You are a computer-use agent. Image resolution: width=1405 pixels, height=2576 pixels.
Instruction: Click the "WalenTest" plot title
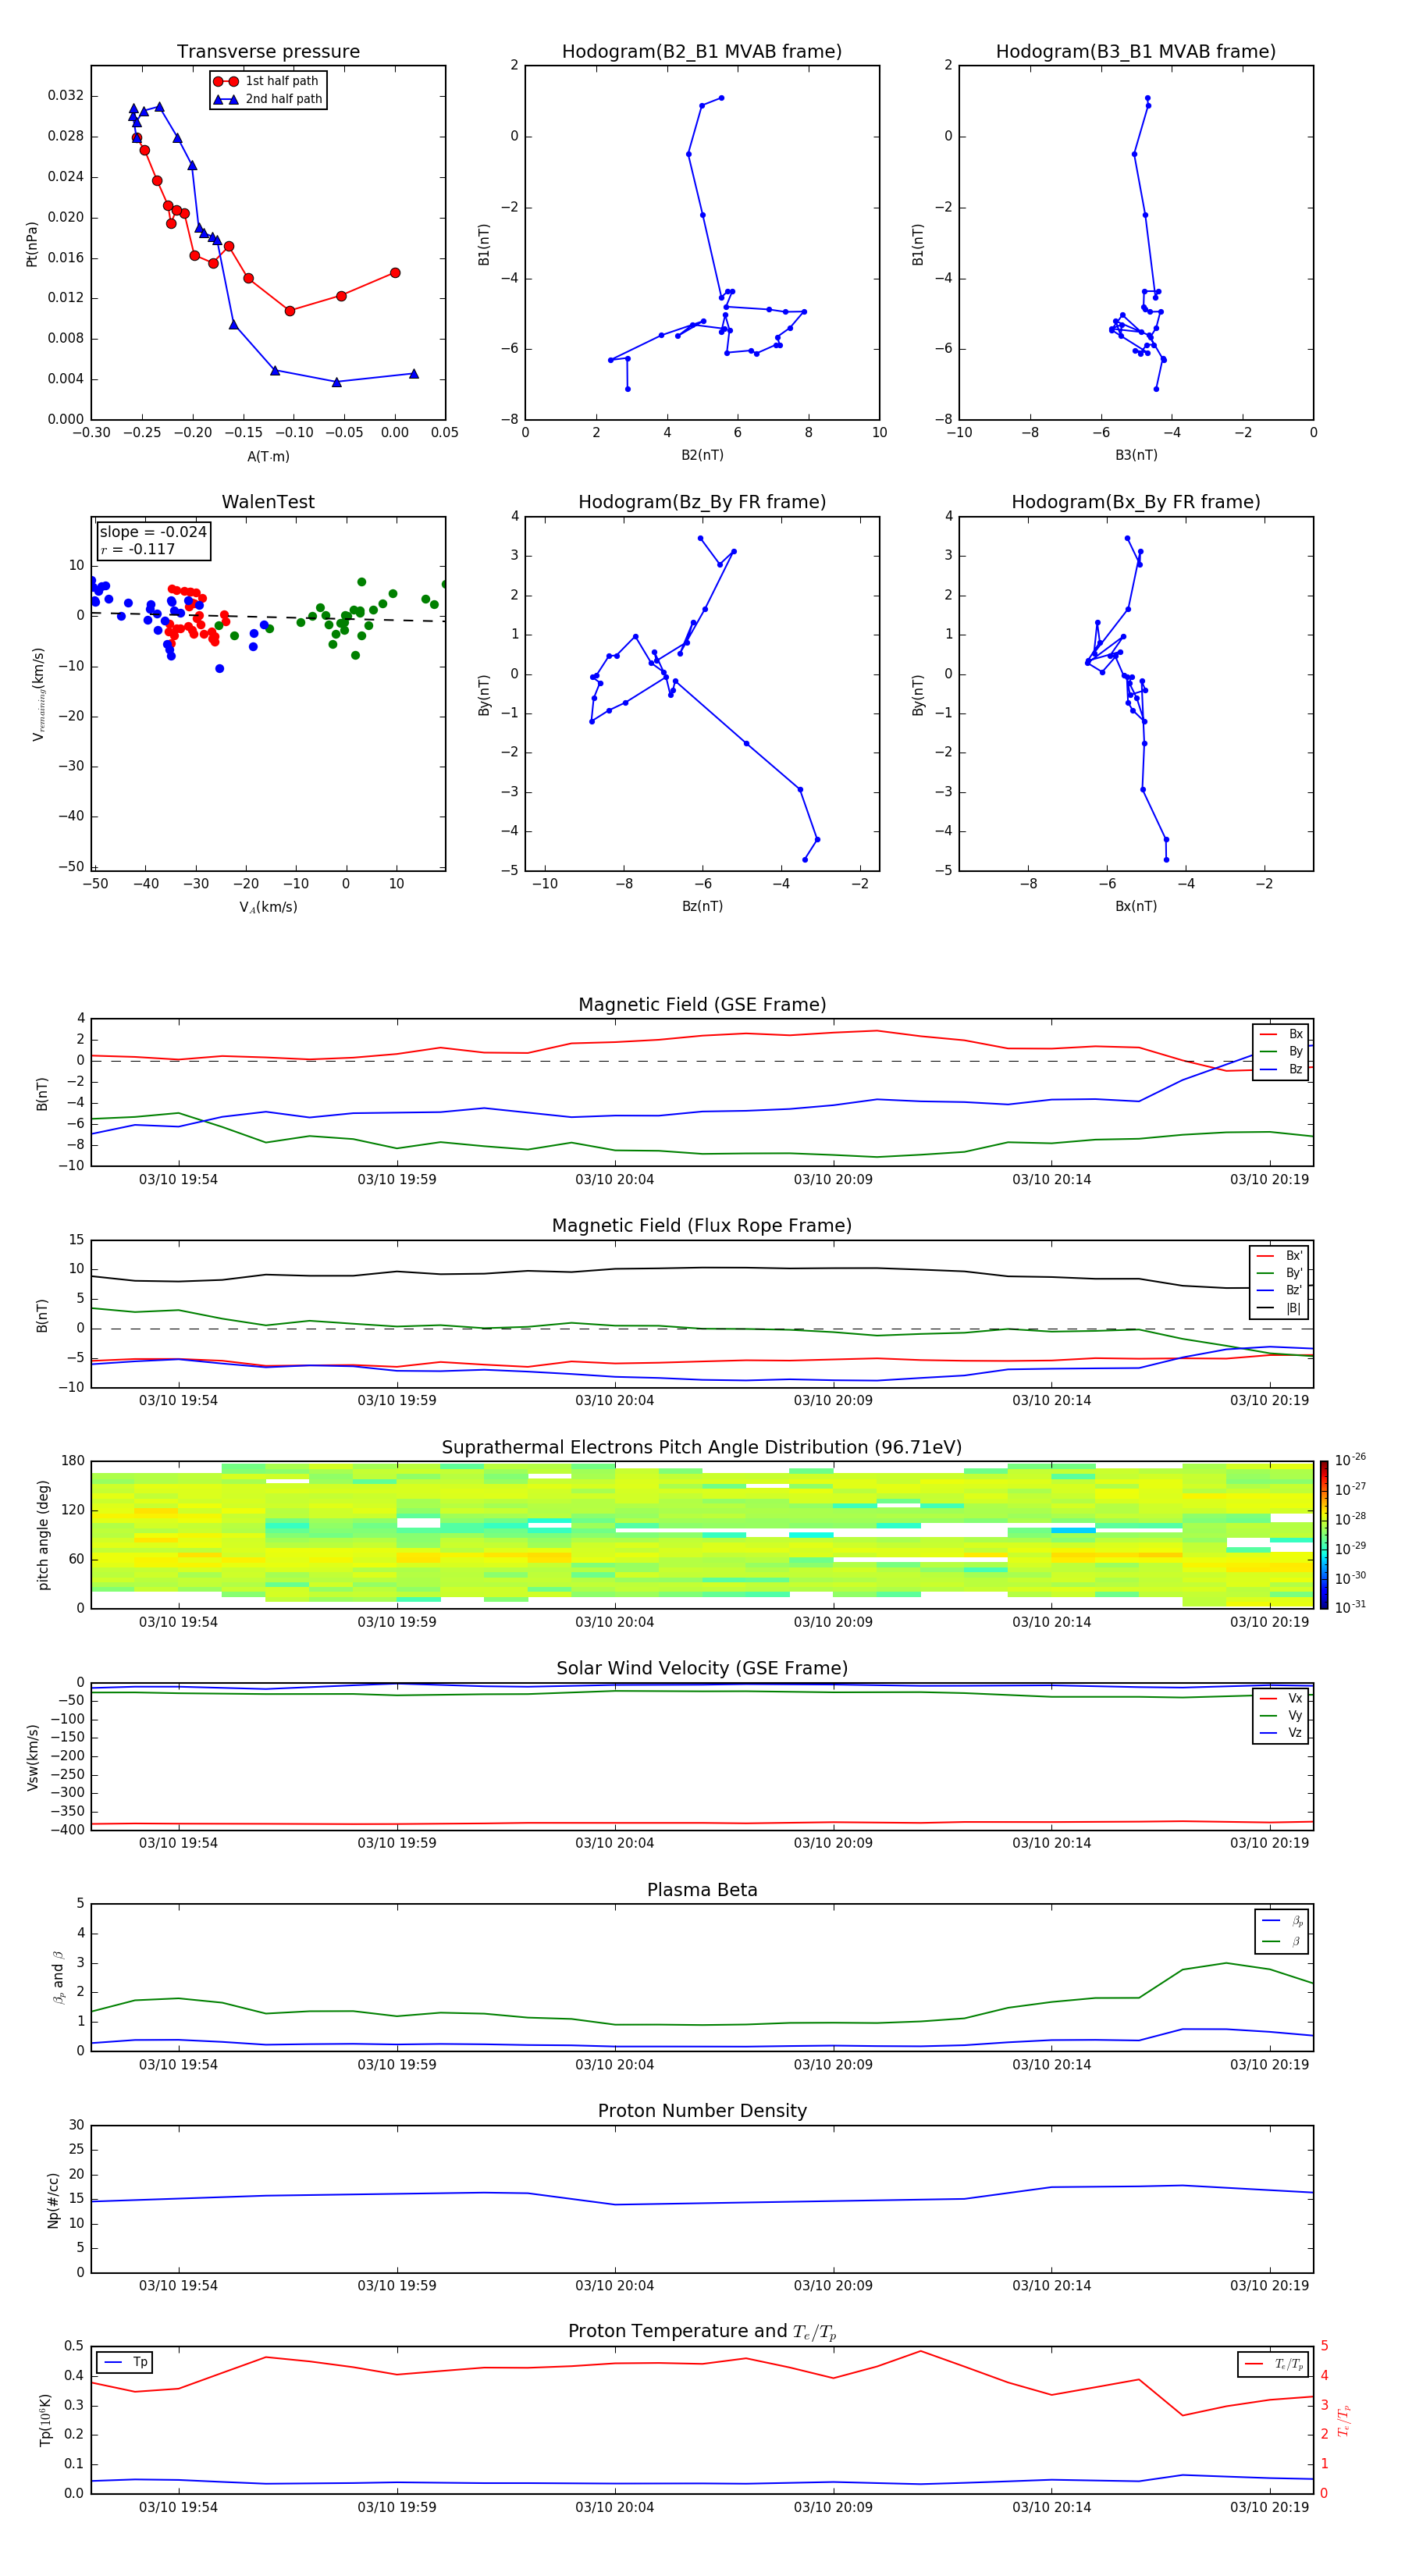(268, 502)
